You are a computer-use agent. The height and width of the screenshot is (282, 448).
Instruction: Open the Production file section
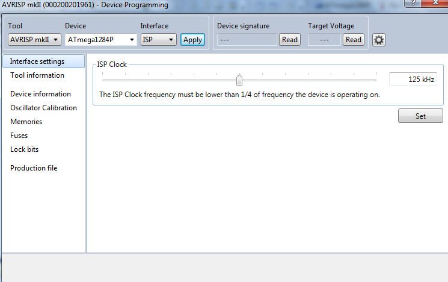click(x=34, y=168)
